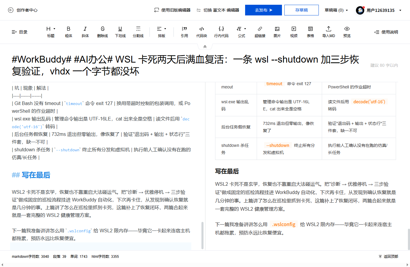Click the preview pane scrollbar
This screenshot has height=267, width=410.
pyautogui.click(x=409, y=239)
